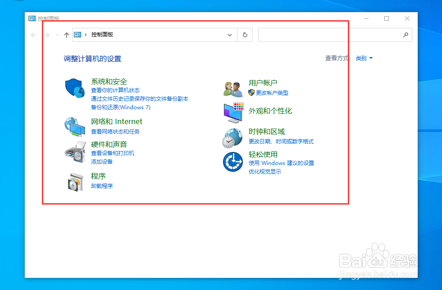Expand the address bar history dropdown
442x290 pixels.
coord(230,35)
